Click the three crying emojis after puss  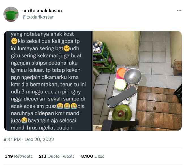(67, 106)
